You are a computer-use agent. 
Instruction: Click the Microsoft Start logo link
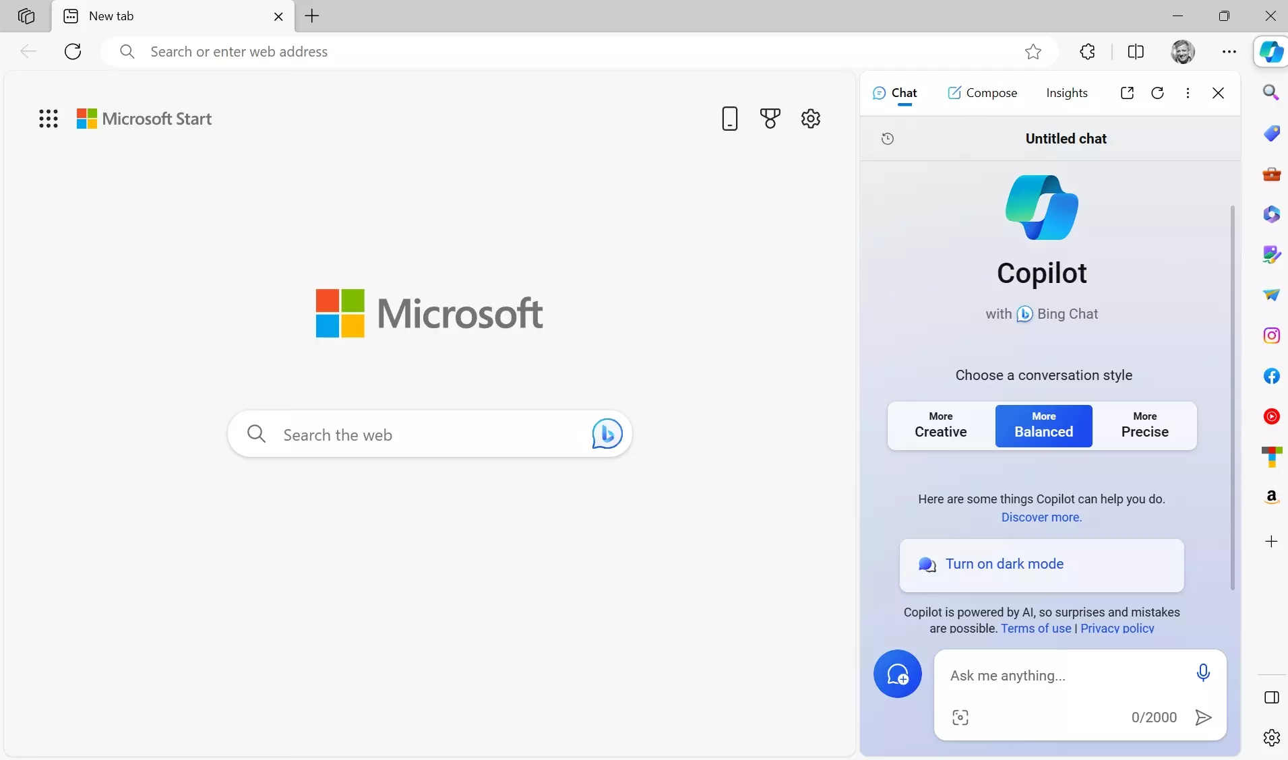144,119
